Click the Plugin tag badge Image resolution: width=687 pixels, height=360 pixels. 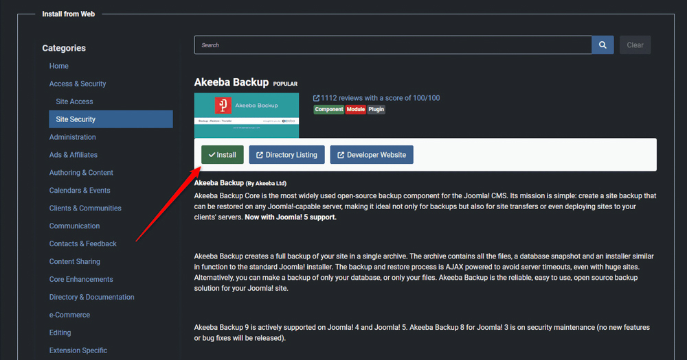click(x=376, y=109)
